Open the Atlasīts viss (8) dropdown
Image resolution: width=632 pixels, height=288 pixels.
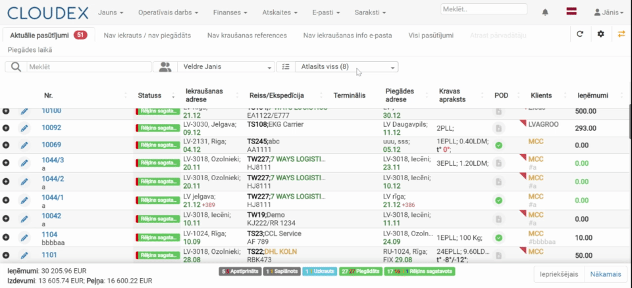pos(347,67)
